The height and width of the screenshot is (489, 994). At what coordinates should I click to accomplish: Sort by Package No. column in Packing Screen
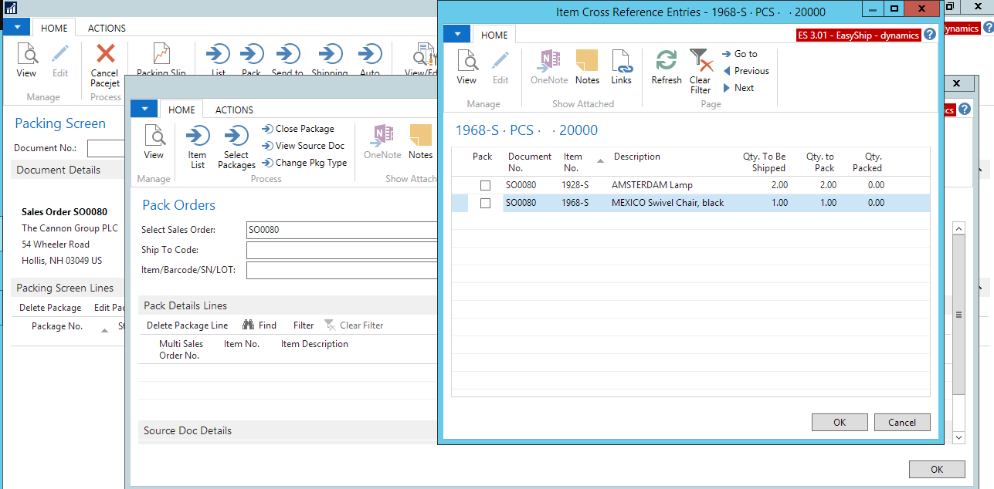[57, 326]
